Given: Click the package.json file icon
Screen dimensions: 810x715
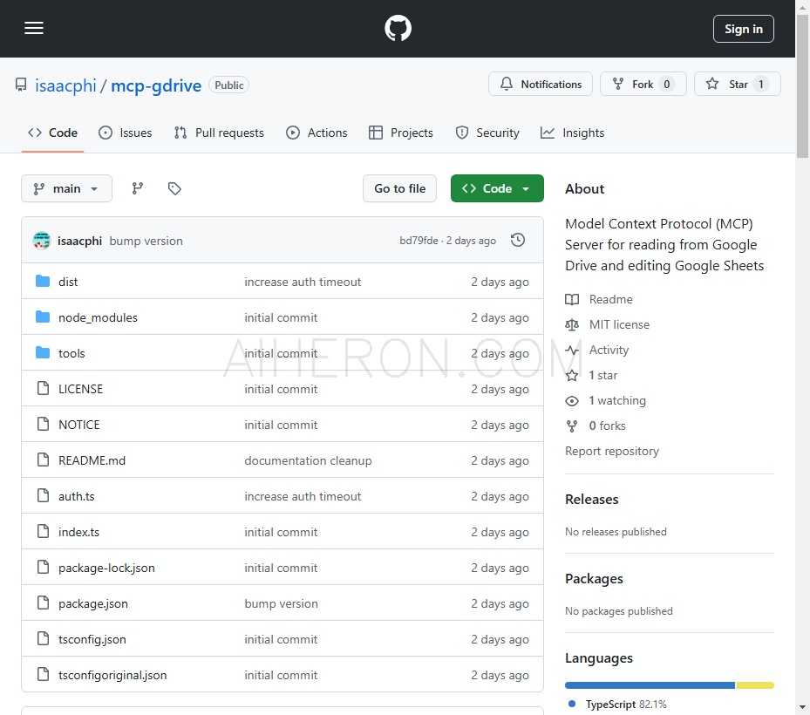Looking at the screenshot, I should [x=43, y=603].
